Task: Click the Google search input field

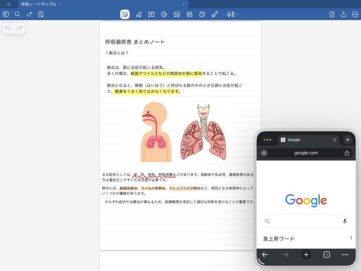Action: pyautogui.click(x=305, y=221)
